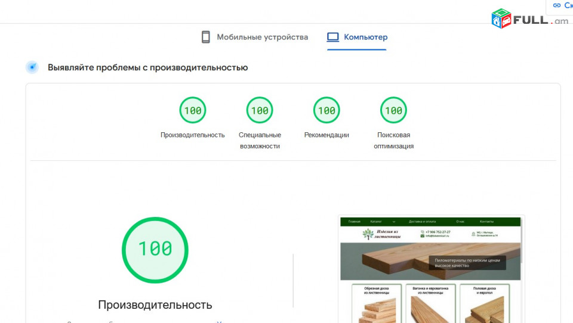Open the Производительность score gauge of 100

193,110
